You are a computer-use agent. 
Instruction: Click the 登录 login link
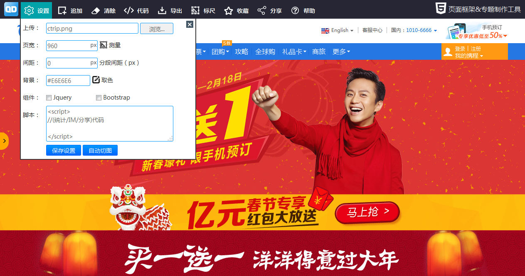(x=460, y=49)
